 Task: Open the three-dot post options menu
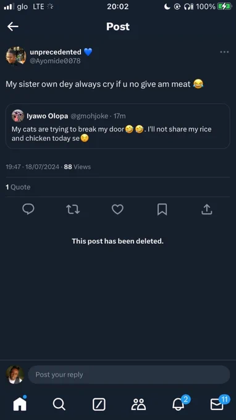[x=224, y=52]
